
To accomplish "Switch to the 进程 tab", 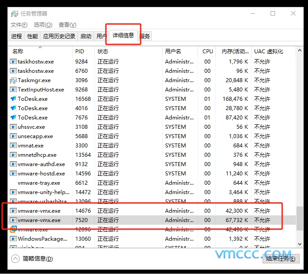I will click(x=16, y=36).
